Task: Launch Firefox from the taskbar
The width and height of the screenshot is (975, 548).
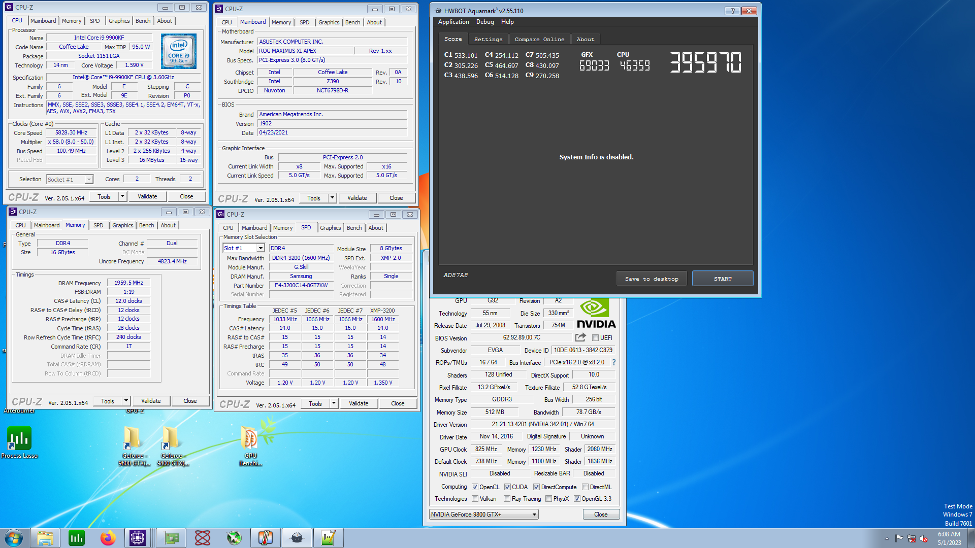Action: pyautogui.click(x=108, y=538)
